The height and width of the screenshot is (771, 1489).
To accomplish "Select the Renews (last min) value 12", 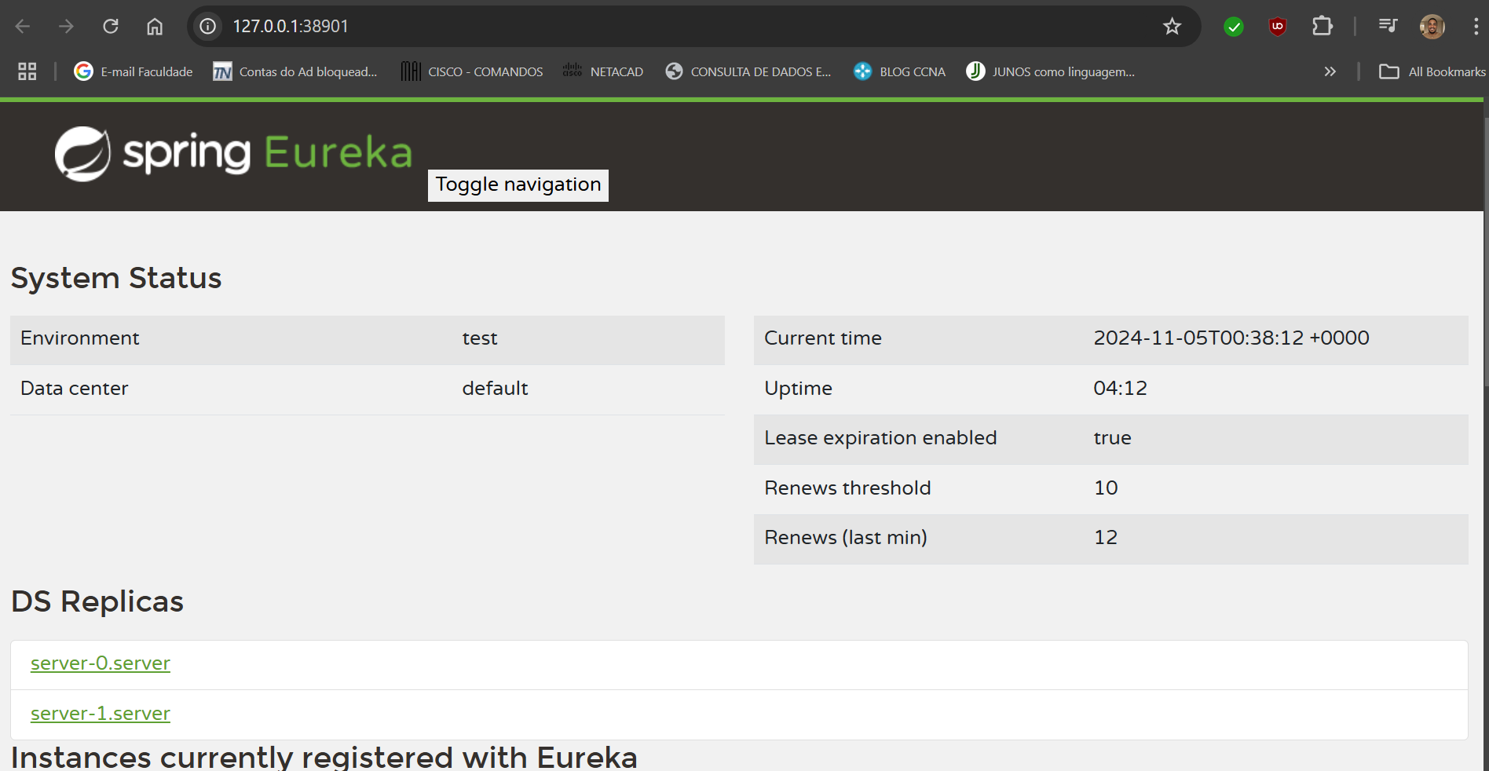I will click(1106, 538).
